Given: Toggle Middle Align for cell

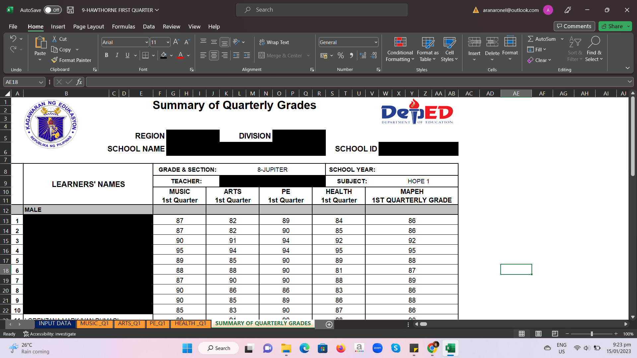Looking at the screenshot, I should coord(214,42).
